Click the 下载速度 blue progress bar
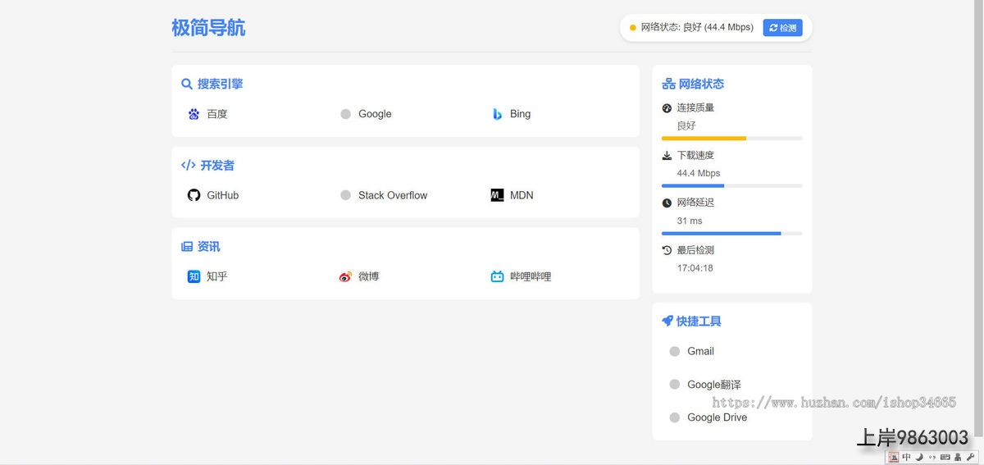Viewport: 984px width, 465px height. (693, 186)
